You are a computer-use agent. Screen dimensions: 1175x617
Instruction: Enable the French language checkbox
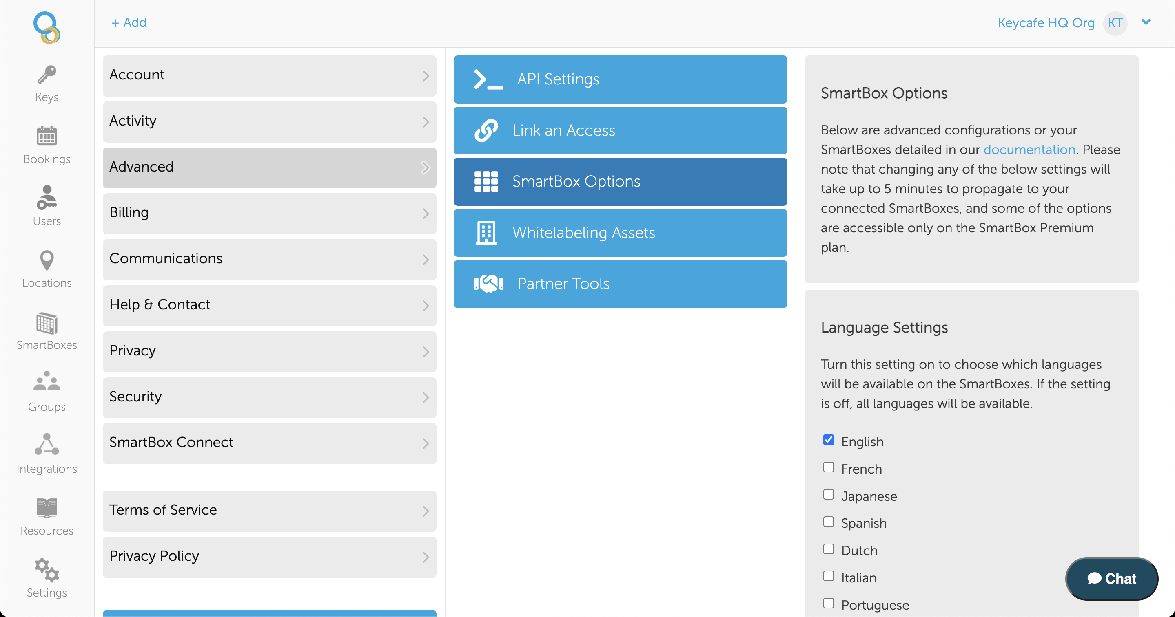828,467
